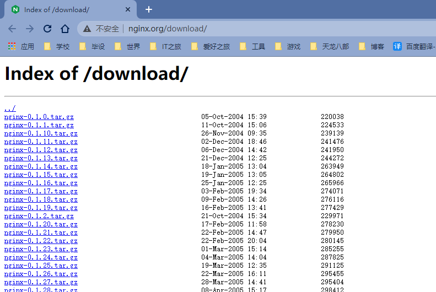Download nginx-0.1.16.tar.gz
This screenshot has width=436, height=292.
(41, 183)
